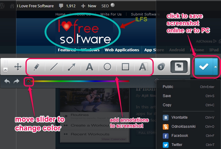Viewport: 221px width, 149px height.
Task: Click the Home site navigation link
Action: (x=60, y=14)
